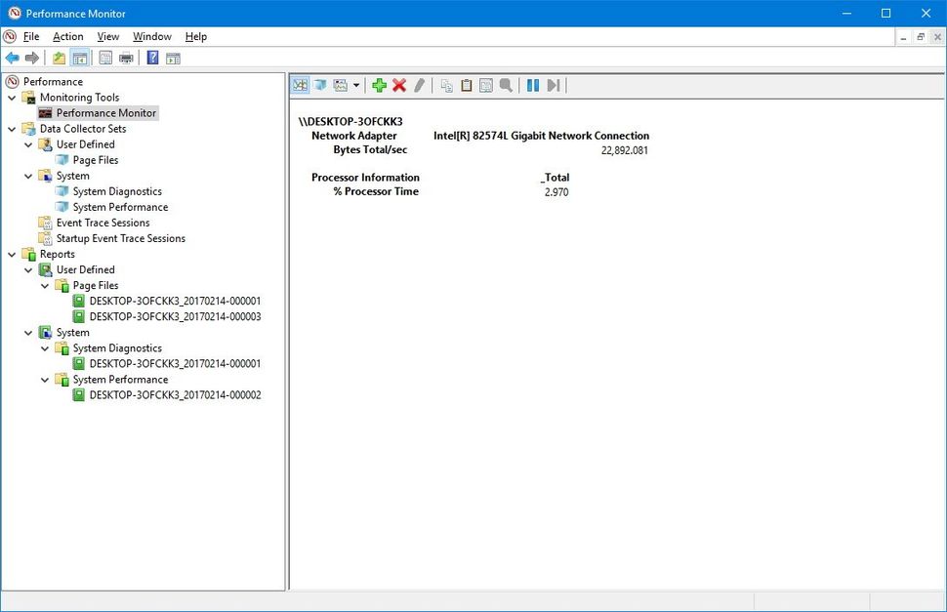Paste the counter list
Screen dimensions: 947x612
(466, 85)
